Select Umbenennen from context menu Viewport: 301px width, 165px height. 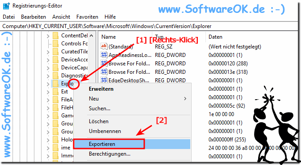(x=105, y=131)
